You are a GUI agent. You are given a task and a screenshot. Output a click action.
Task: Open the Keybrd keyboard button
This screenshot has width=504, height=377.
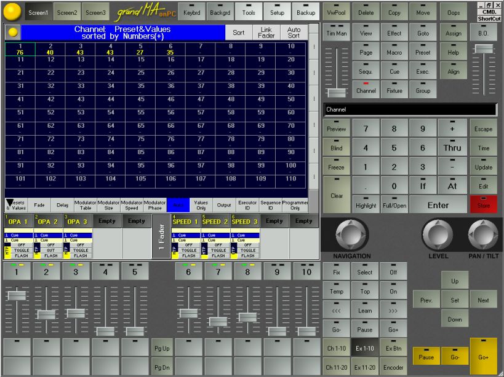(x=191, y=12)
